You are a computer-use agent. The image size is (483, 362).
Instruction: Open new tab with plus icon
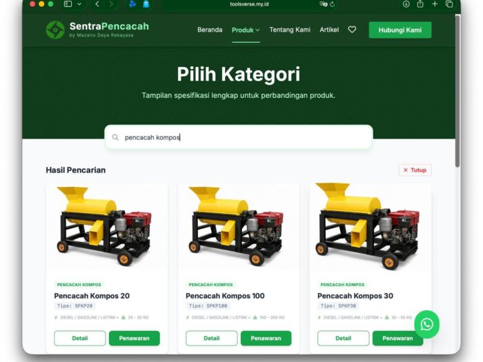pyautogui.click(x=435, y=4)
